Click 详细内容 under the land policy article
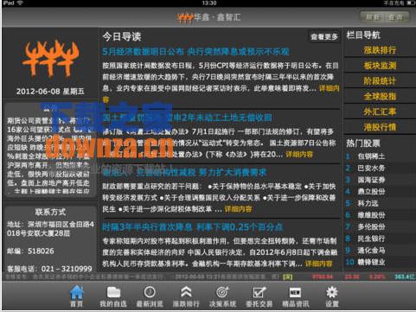416x312 pixels. click(x=299, y=154)
